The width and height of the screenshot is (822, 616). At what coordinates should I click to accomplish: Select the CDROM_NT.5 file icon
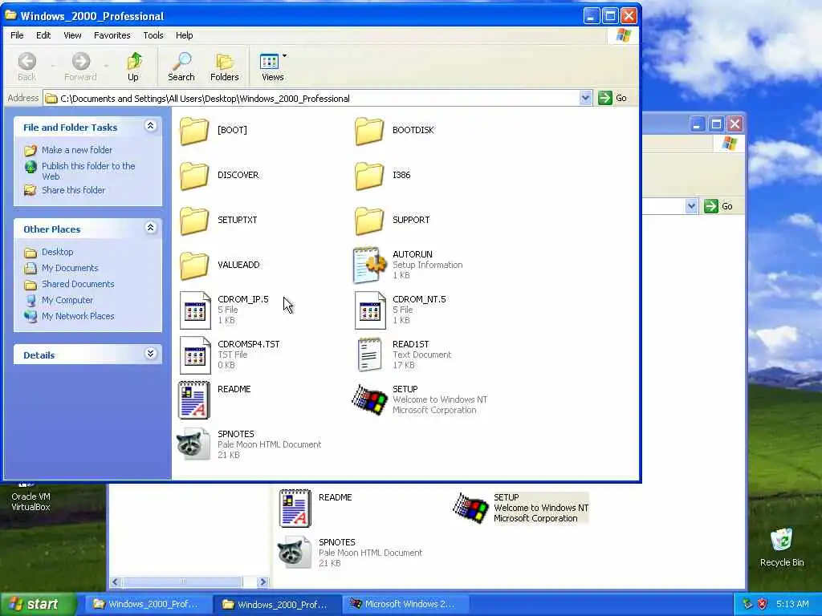(370, 310)
